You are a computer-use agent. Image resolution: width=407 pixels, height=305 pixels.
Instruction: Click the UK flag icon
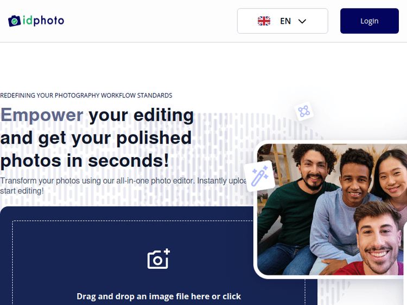point(264,21)
